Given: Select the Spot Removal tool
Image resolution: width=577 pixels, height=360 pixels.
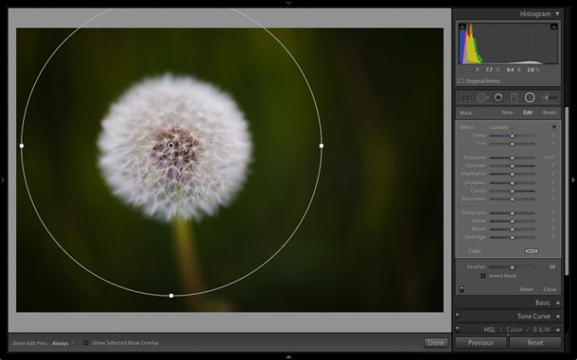Looking at the screenshot, I should [x=481, y=97].
